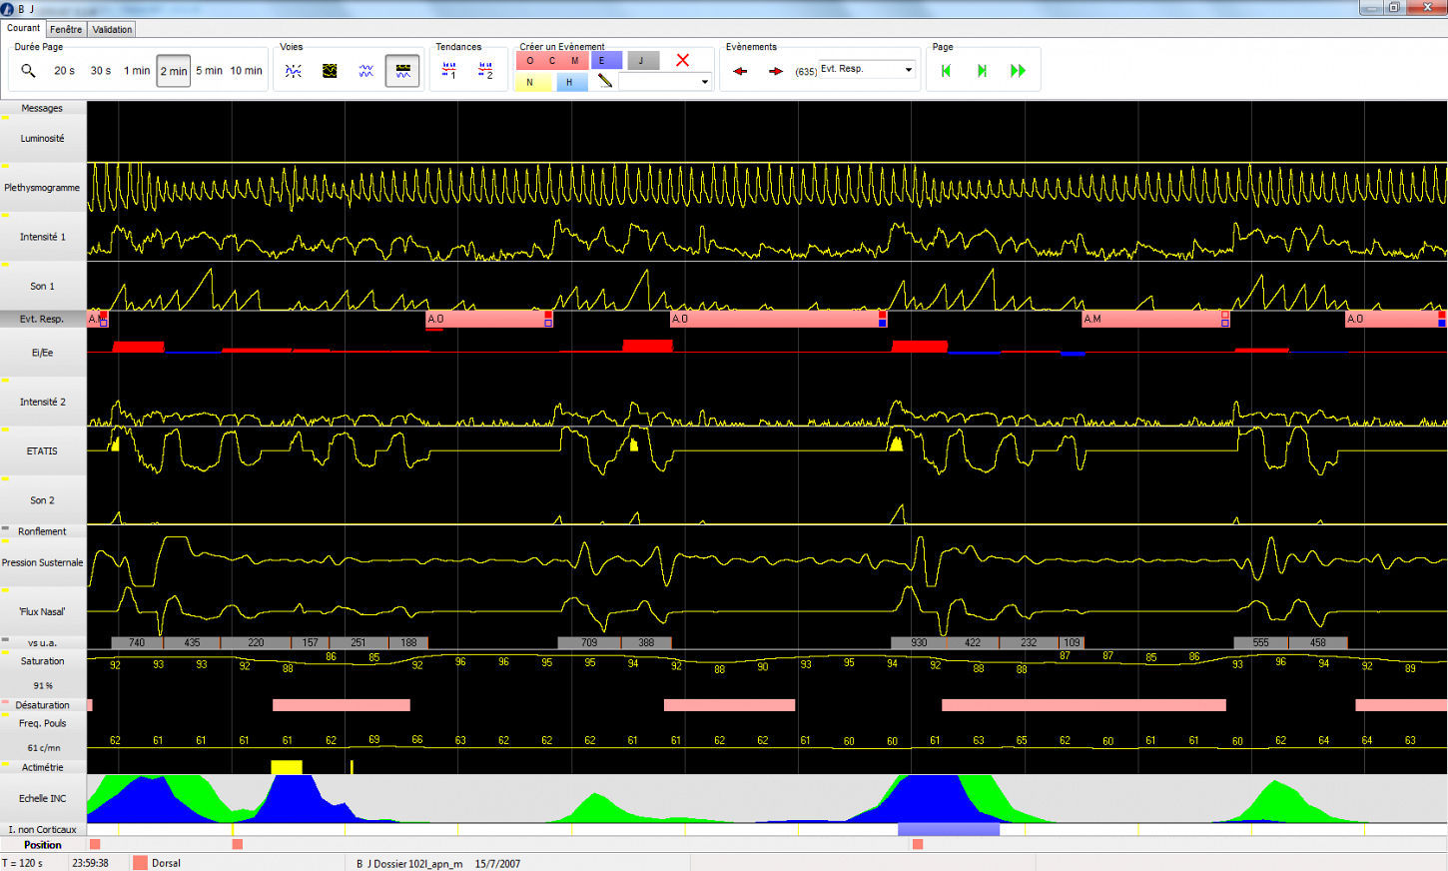This screenshot has width=1448, height=871.
Task: Toggle the fourth Voies display mode button
Action: point(402,71)
